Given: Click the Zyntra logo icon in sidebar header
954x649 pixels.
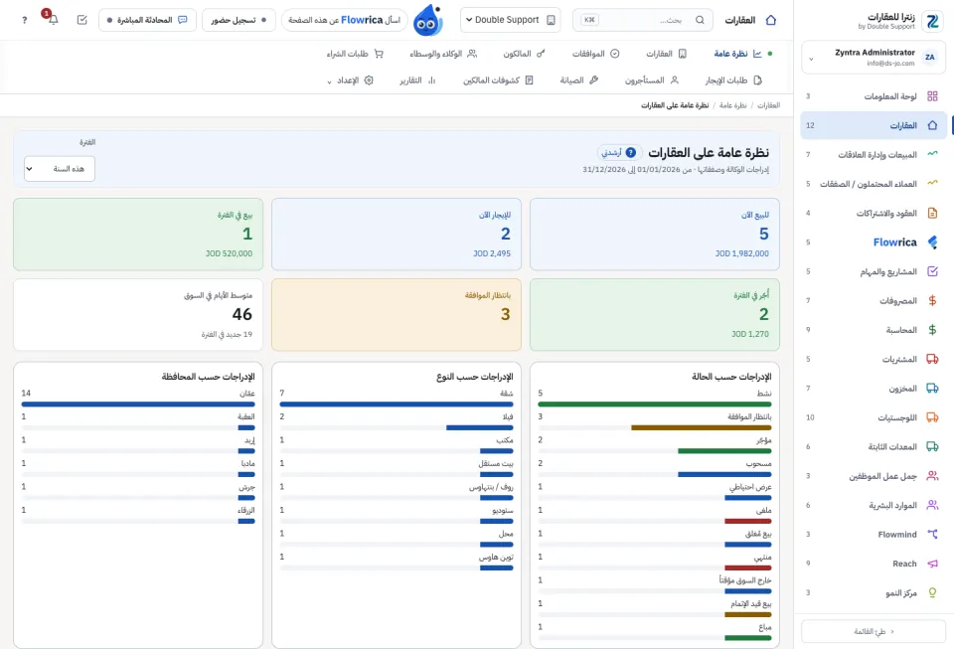Looking at the screenshot, I should pyautogui.click(x=932, y=21).
